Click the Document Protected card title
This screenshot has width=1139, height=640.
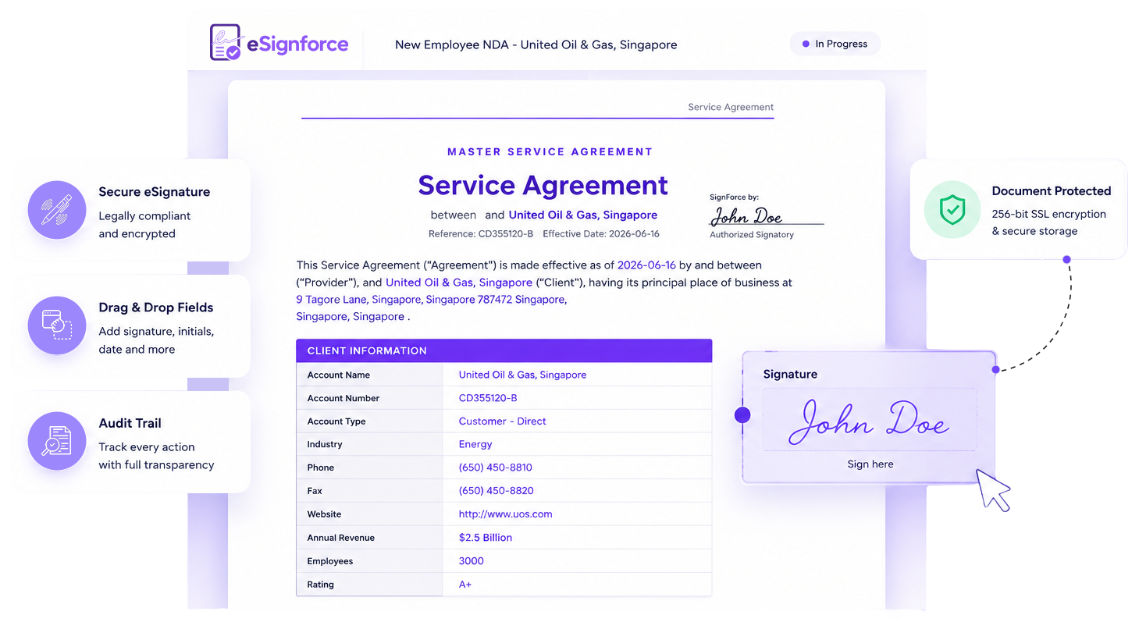coord(1052,191)
